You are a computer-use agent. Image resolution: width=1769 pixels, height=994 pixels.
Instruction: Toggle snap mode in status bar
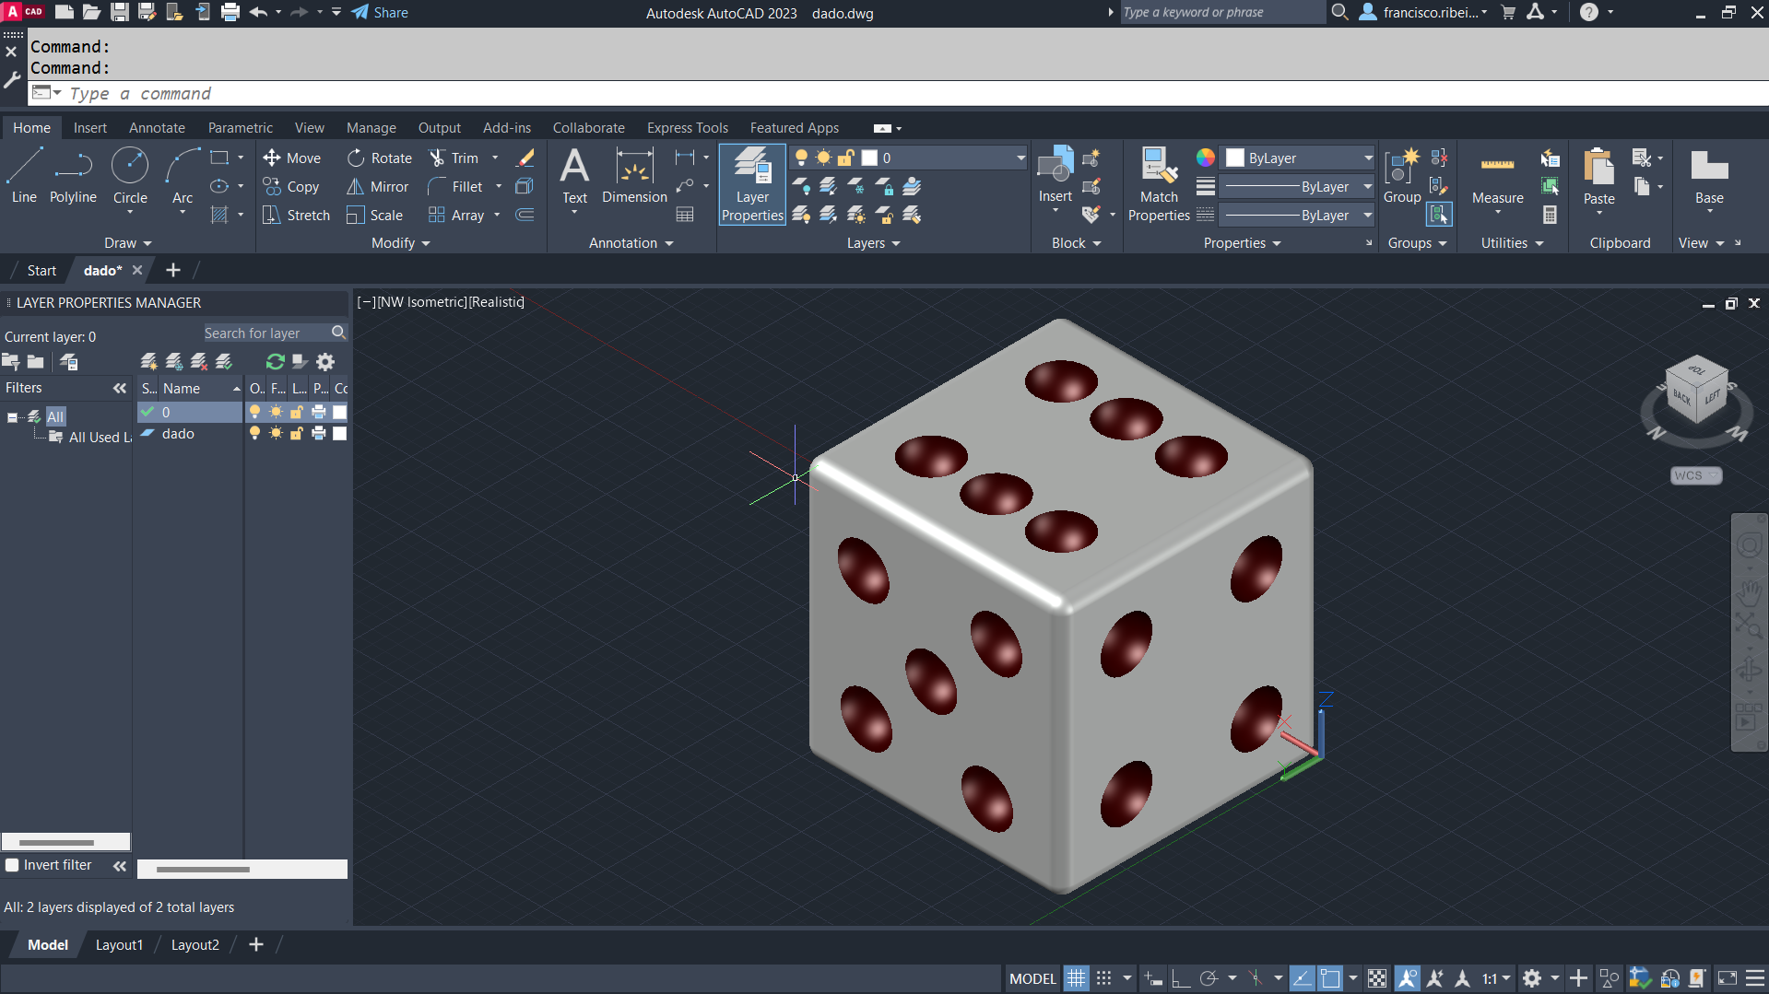coord(1103,978)
